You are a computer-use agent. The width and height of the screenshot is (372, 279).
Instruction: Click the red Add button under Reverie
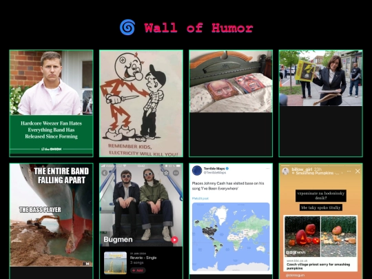pos(138,270)
